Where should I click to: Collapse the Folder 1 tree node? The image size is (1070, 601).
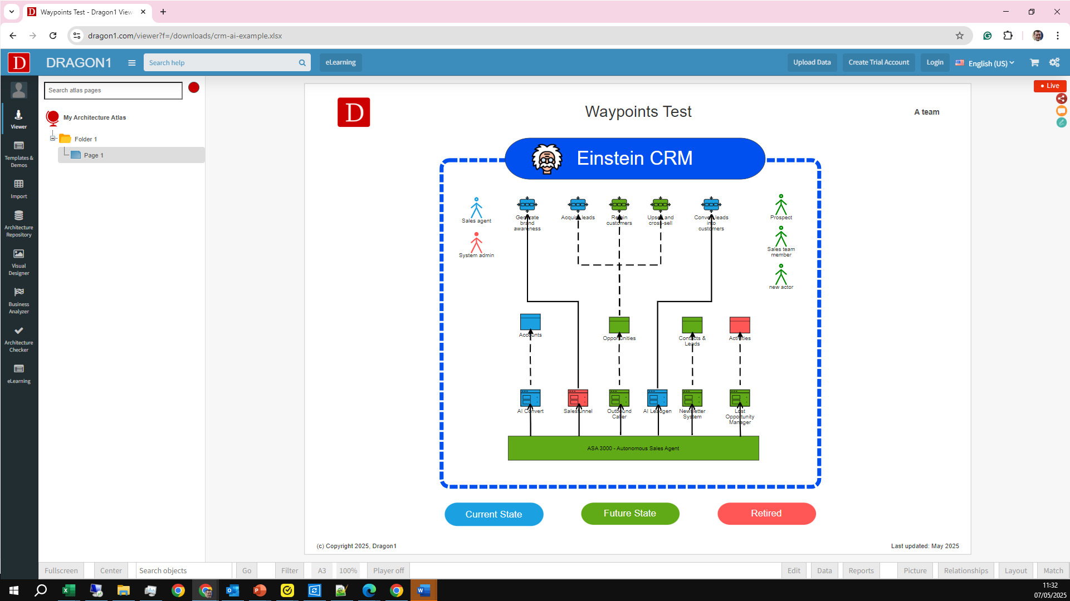tap(53, 139)
